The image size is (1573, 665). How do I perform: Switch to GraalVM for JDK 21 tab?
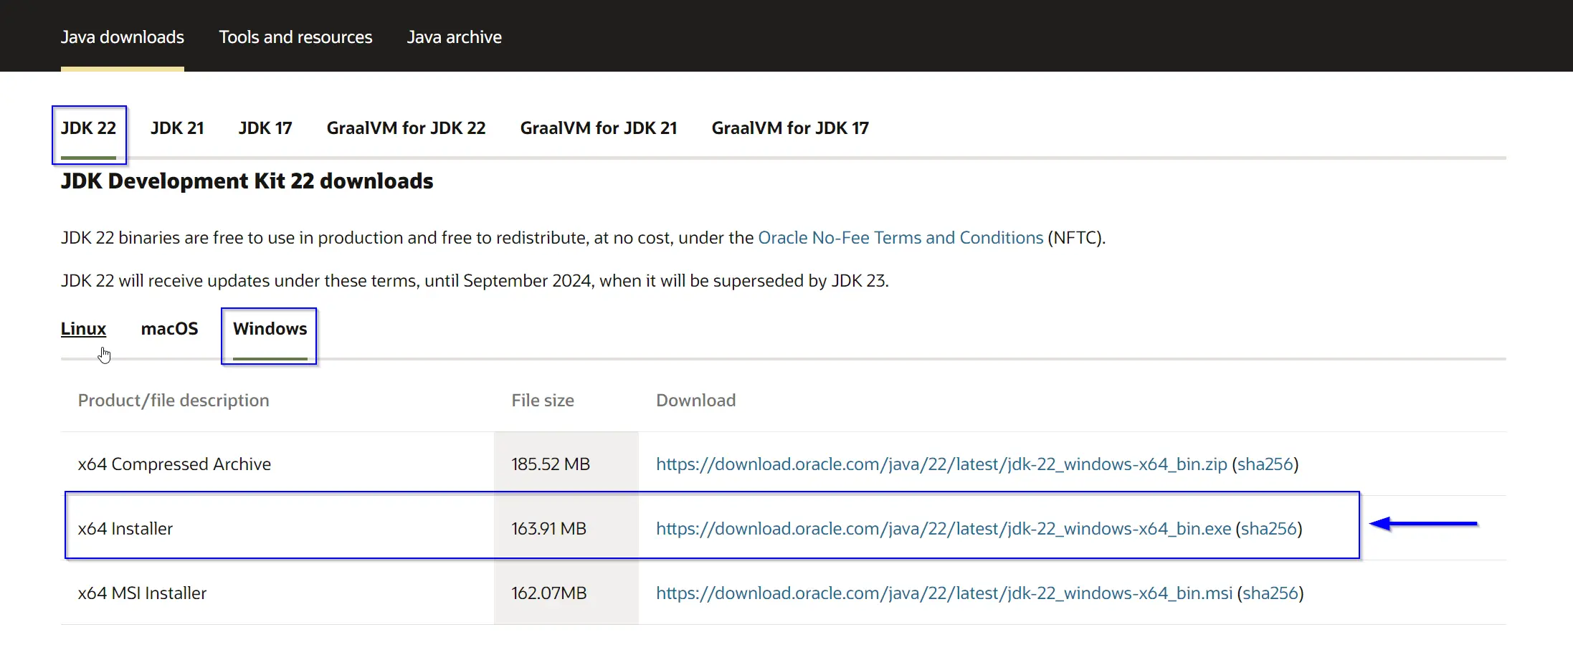[599, 128]
